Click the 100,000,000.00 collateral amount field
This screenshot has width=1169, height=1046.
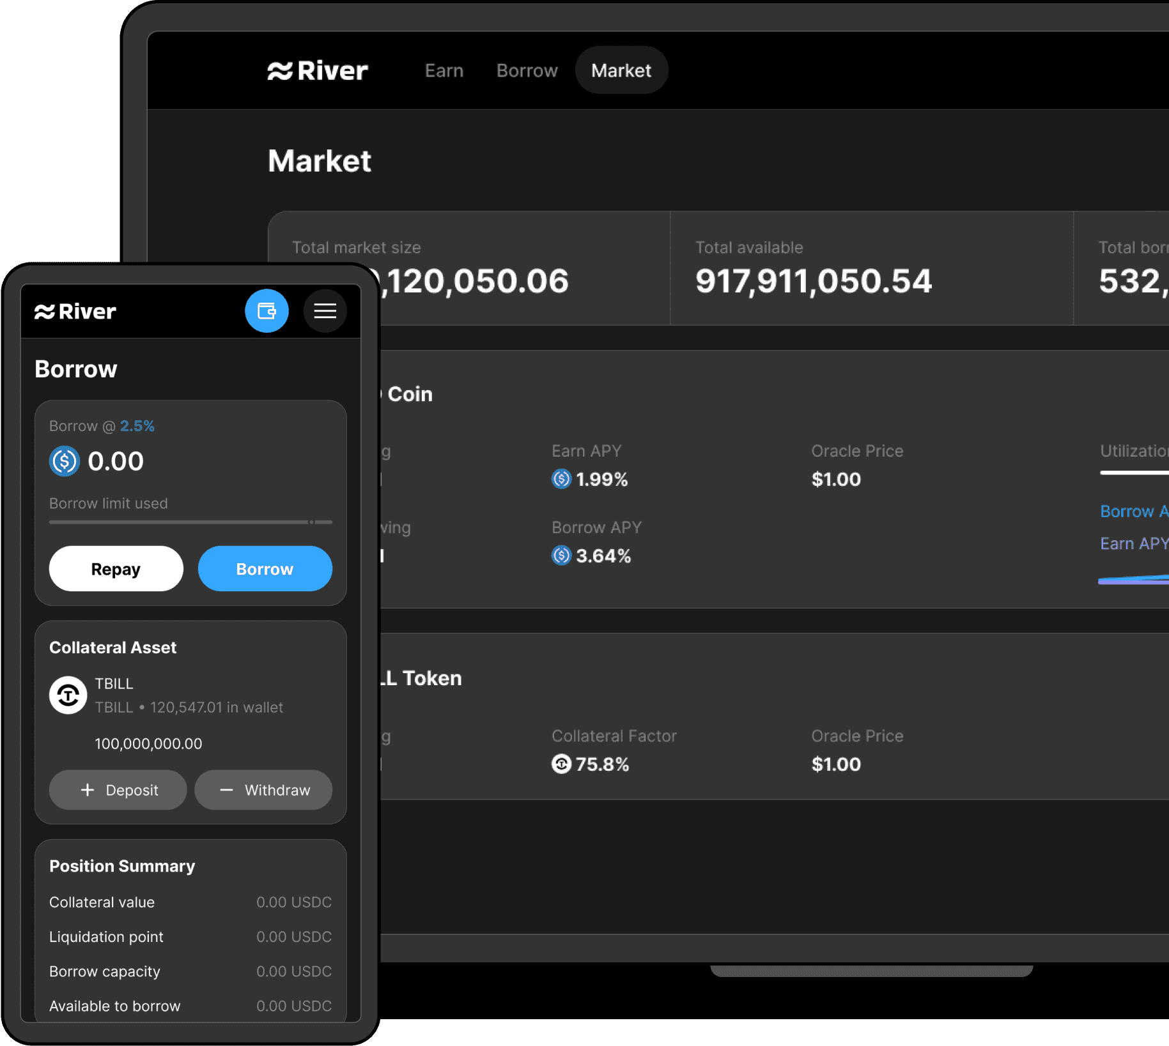(x=148, y=744)
